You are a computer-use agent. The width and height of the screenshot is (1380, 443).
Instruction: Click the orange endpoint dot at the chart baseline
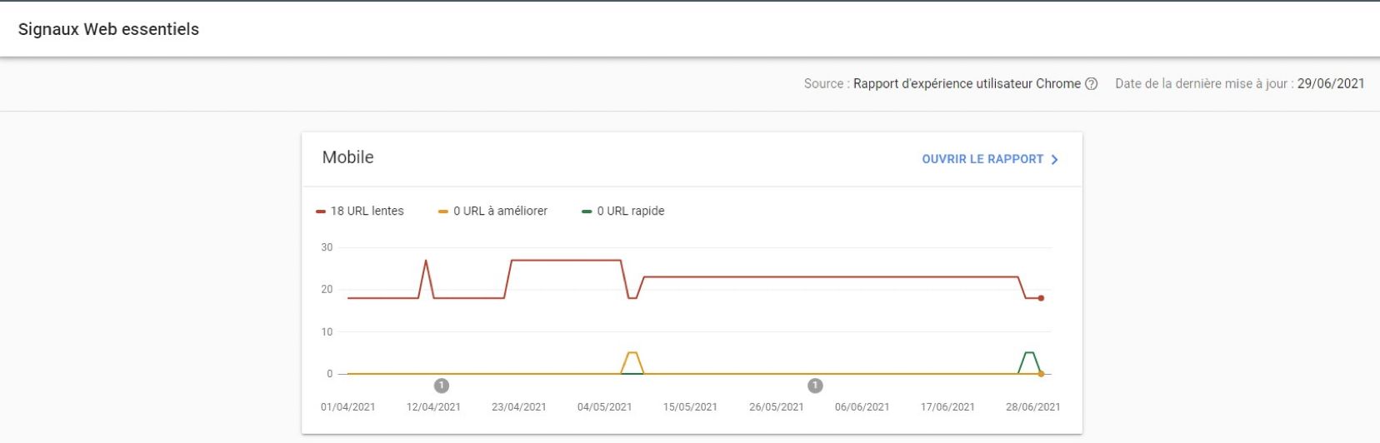click(x=1041, y=374)
